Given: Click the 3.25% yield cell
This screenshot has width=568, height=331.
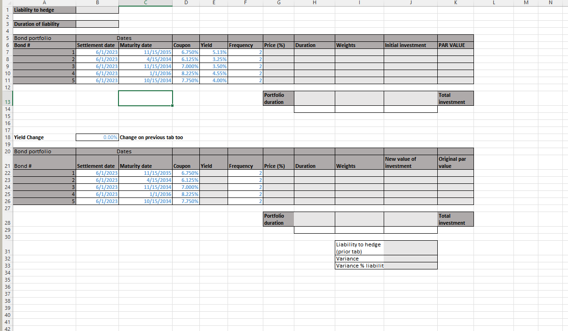Looking at the screenshot, I should pyautogui.click(x=213, y=59).
